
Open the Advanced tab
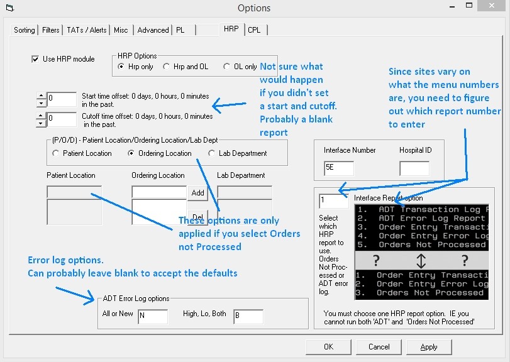pyautogui.click(x=153, y=30)
